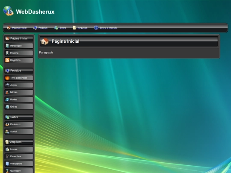Image resolution: width=231 pixels, height=173 pixels.
Task: Click the large house icon in content header
Action: pos(45,41)
